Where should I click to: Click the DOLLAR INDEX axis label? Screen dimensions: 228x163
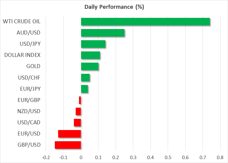click(22, 55)
